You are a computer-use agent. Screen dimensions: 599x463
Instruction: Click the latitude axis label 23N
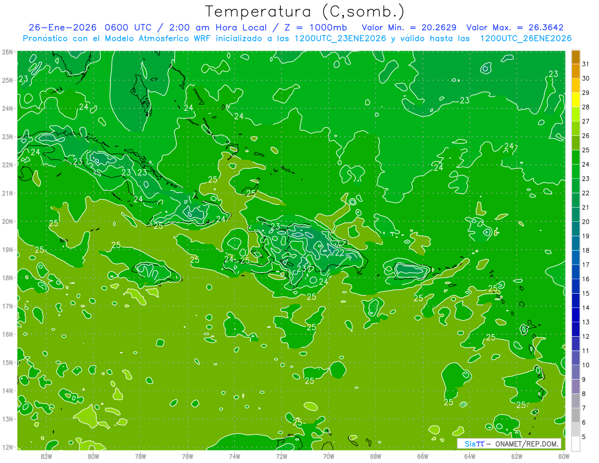pyautogui.click(x=7, y=136)
